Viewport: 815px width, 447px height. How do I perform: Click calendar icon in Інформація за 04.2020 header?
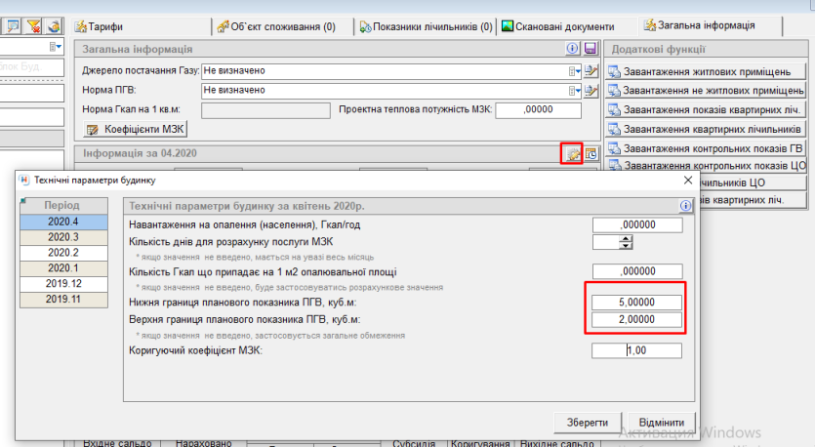591,153
